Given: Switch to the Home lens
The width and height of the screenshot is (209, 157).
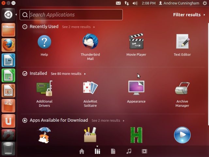Looking at the screenshot, I should pos(82,151).
